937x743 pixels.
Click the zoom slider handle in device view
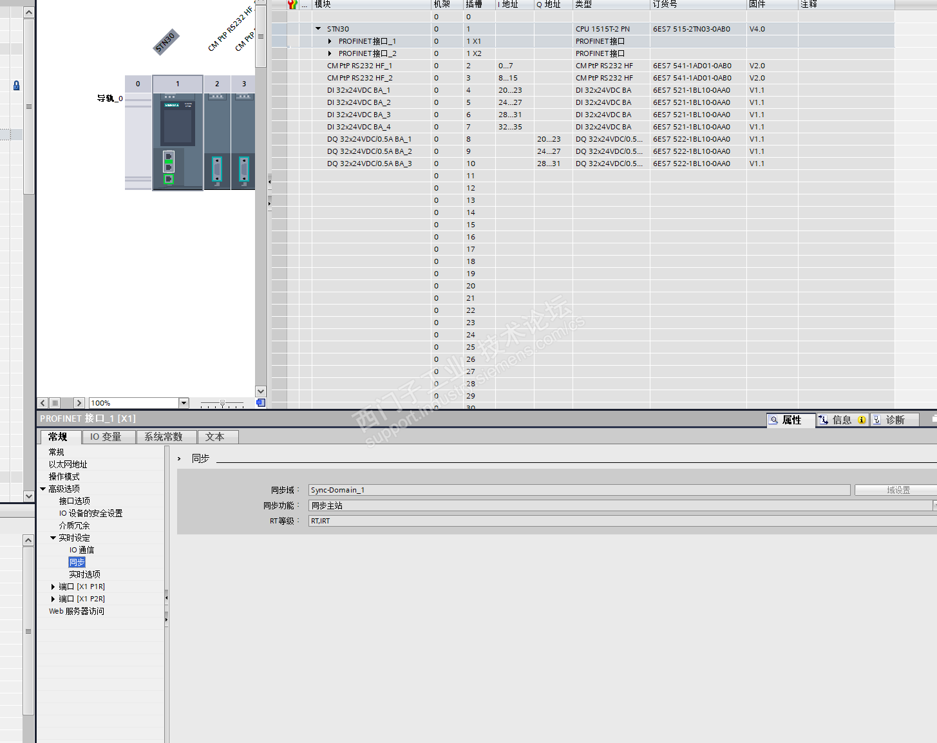click(222, 403)
